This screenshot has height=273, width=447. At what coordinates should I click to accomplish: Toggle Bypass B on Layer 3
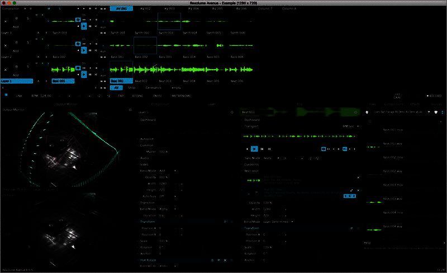pyautogui.click(x=16, y=18)
